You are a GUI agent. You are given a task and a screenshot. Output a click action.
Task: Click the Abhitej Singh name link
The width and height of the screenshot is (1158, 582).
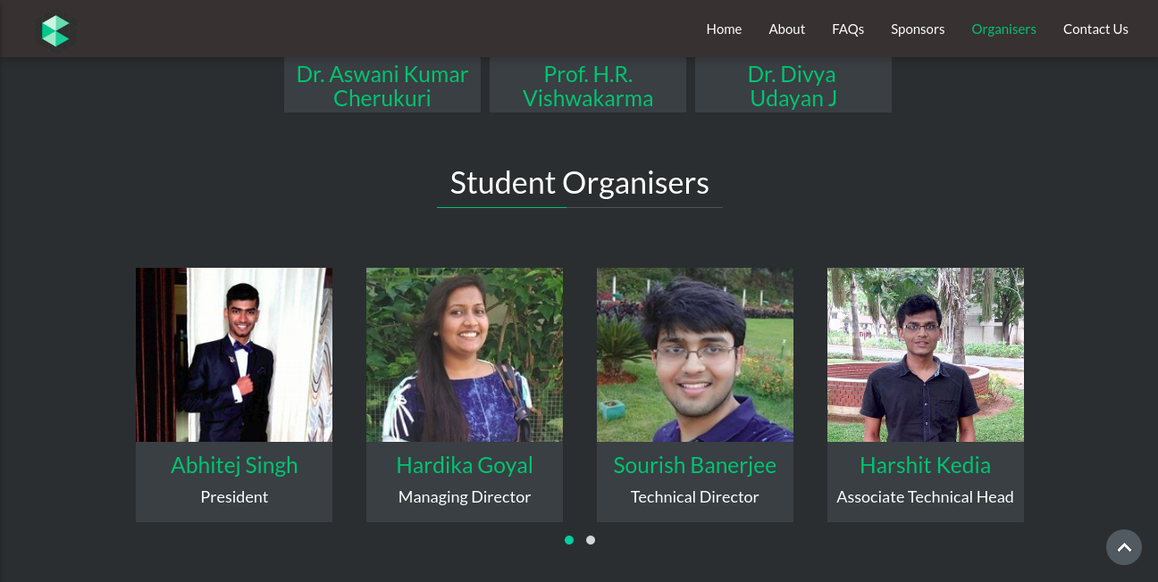coord(234,465)
